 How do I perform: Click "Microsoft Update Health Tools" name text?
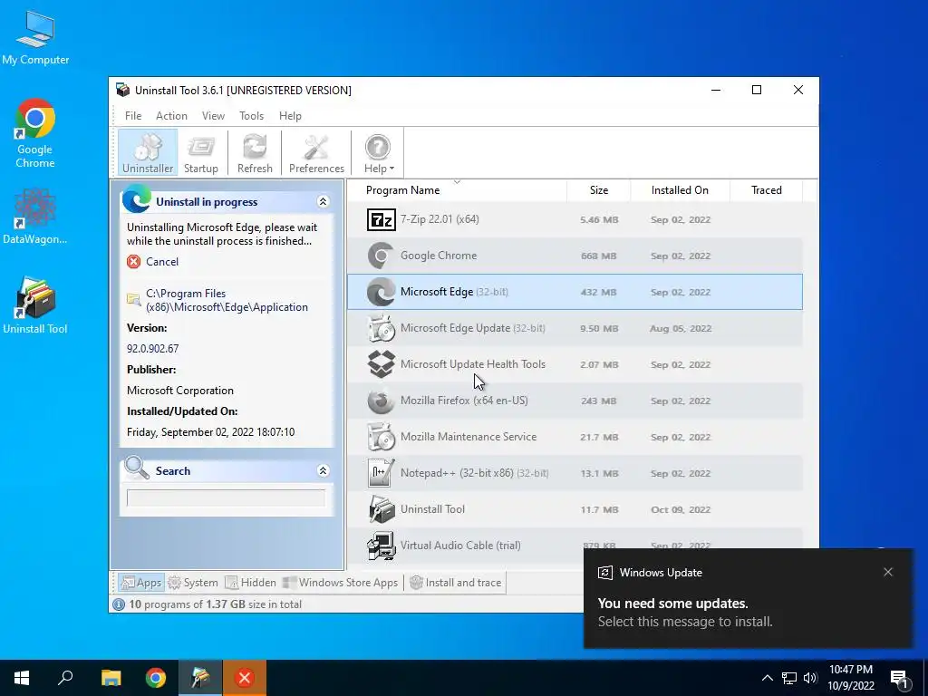[473, 364]
